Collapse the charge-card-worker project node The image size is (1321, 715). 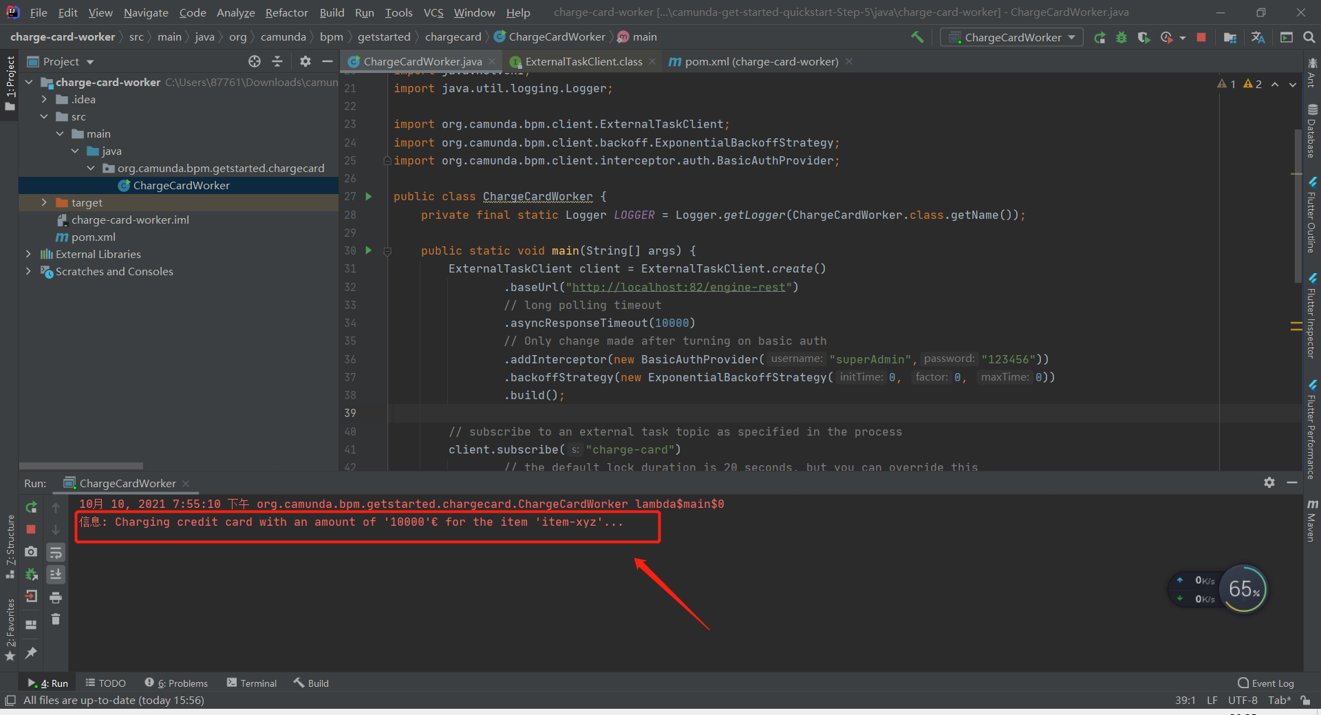(x=29, y=82)
